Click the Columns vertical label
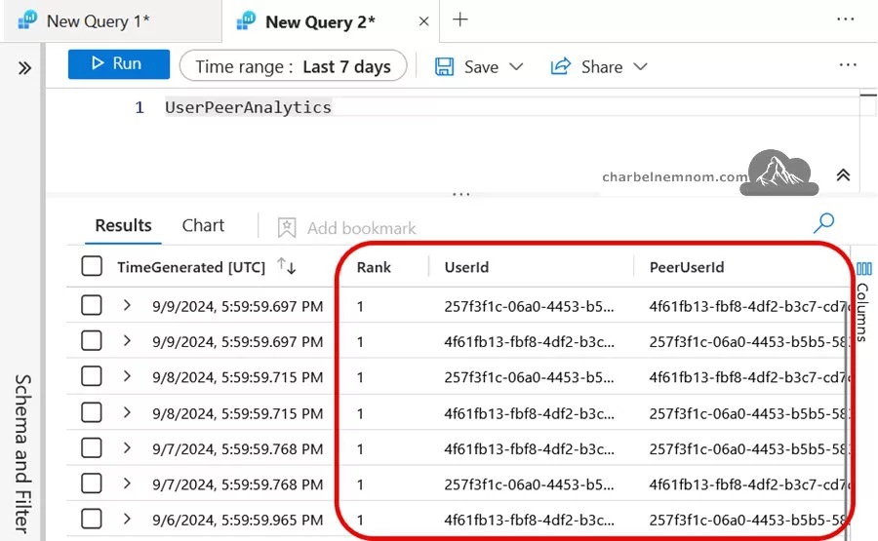Image resolution: width=878 pixels, height=541 pixels. pyautogui.click(x=863, y=312)
